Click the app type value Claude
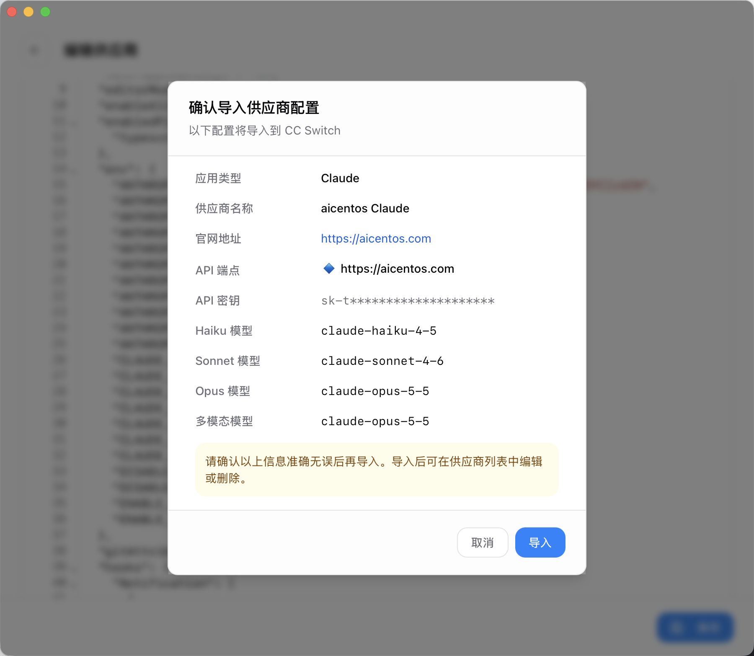The height and width of the screenshot is (656, 754). coord(340,178)
